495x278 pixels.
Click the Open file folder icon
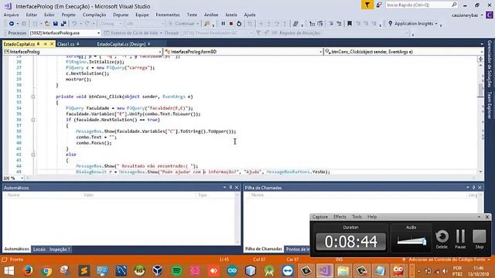(x=47, y=24)
